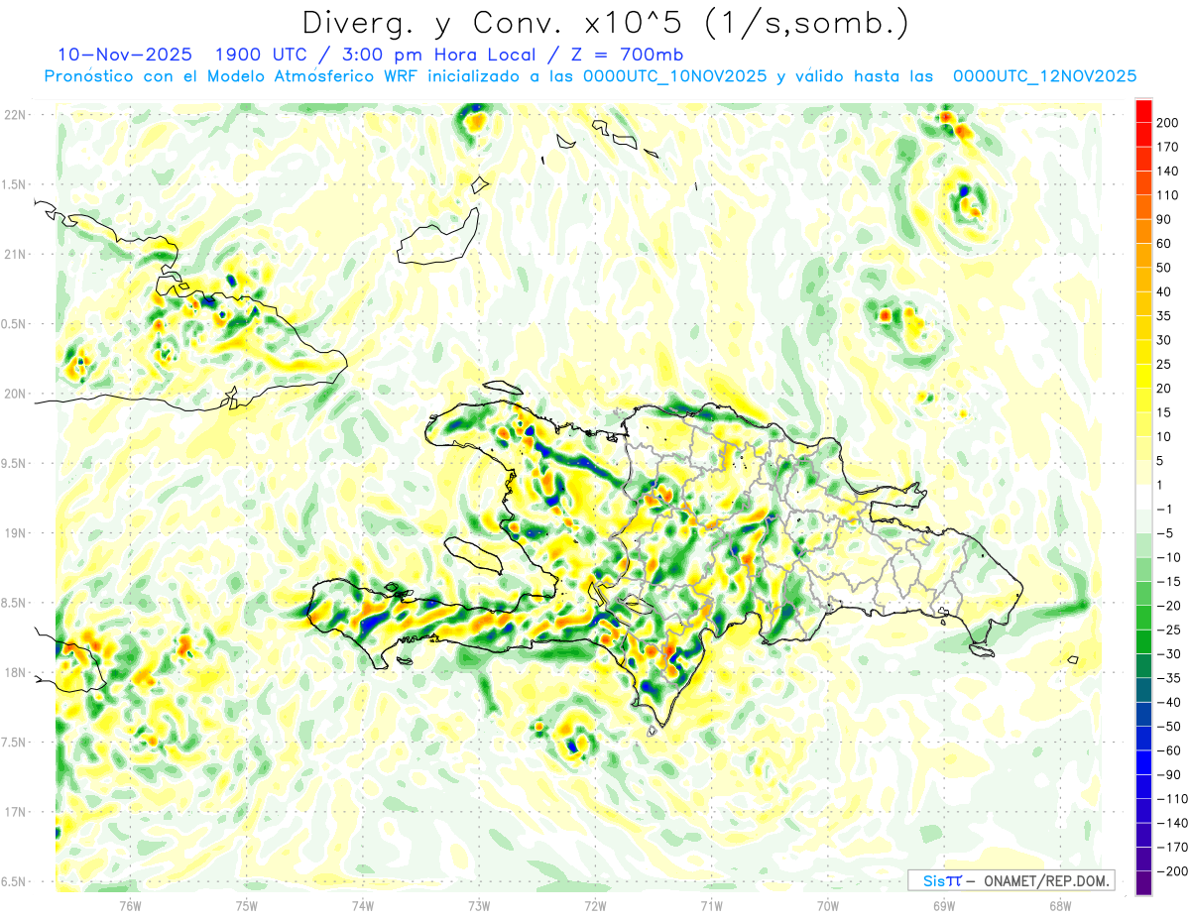Click the colorbar value '-20'

coord(1169,606)
